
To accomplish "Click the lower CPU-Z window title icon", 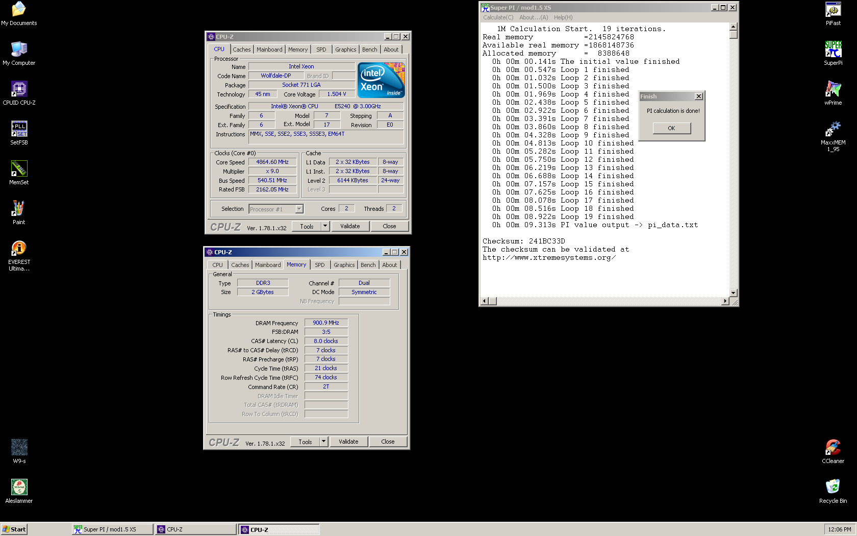I will 210,252.
